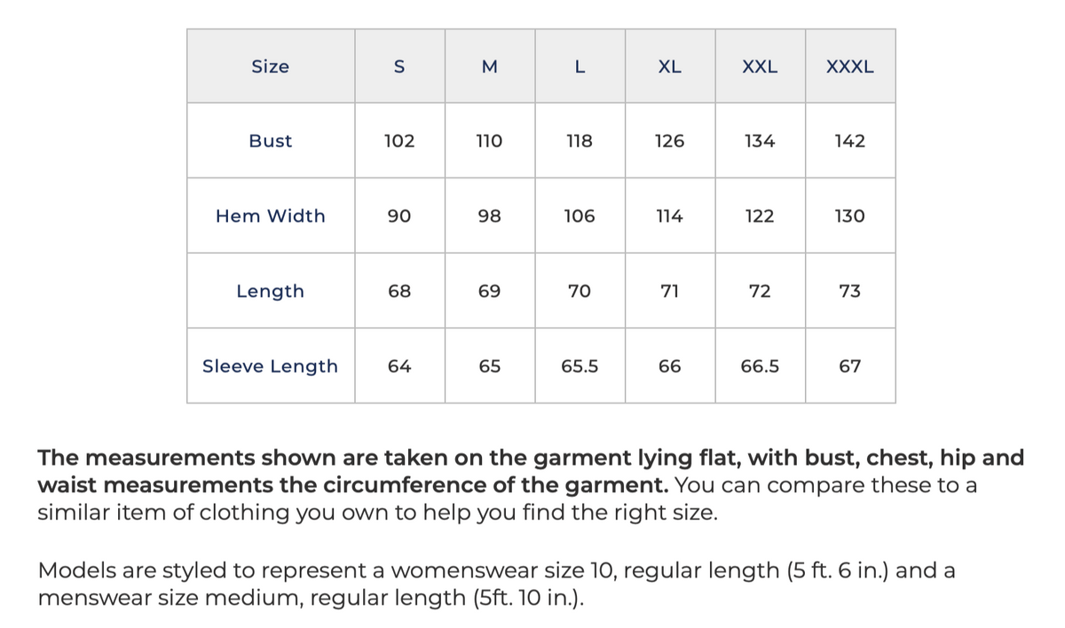
Task: Click the Bust row label
Action: (271, 141)
